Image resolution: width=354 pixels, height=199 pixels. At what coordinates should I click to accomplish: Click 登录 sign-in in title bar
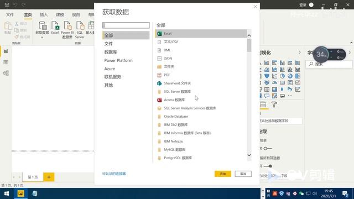click(303, 5)
